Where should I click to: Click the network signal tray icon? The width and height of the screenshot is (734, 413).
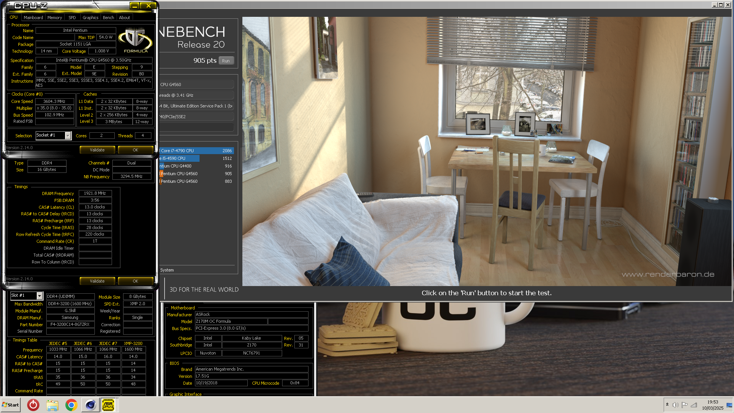(x=694, y=405)
